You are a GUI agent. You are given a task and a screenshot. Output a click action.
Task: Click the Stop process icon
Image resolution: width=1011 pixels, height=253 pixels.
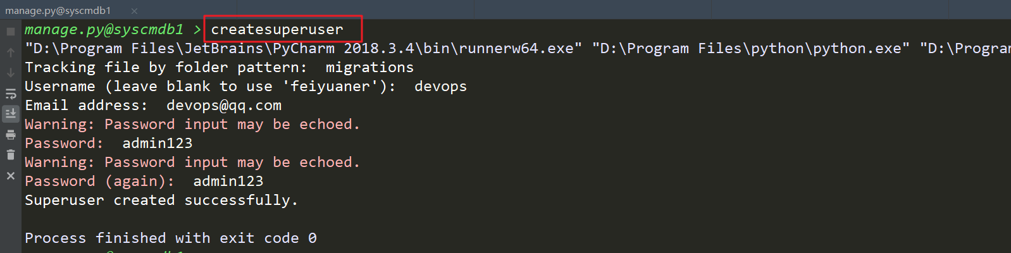[11, 31]
